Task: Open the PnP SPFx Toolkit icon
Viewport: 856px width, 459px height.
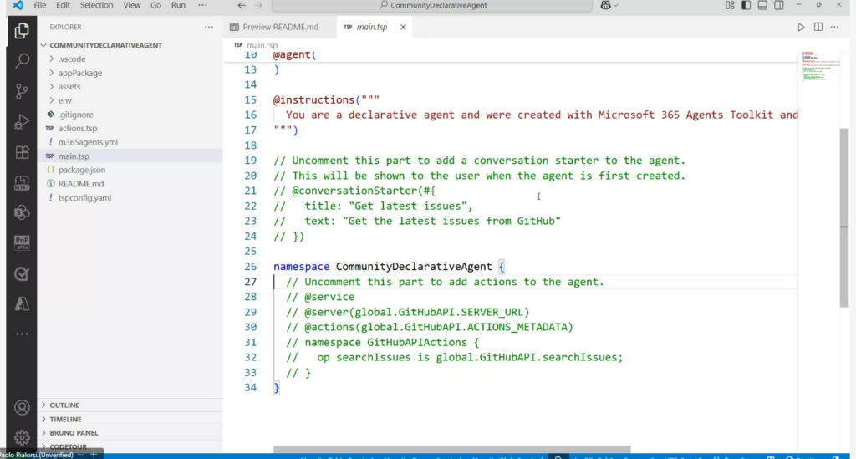Action: (x=22, y=242)
